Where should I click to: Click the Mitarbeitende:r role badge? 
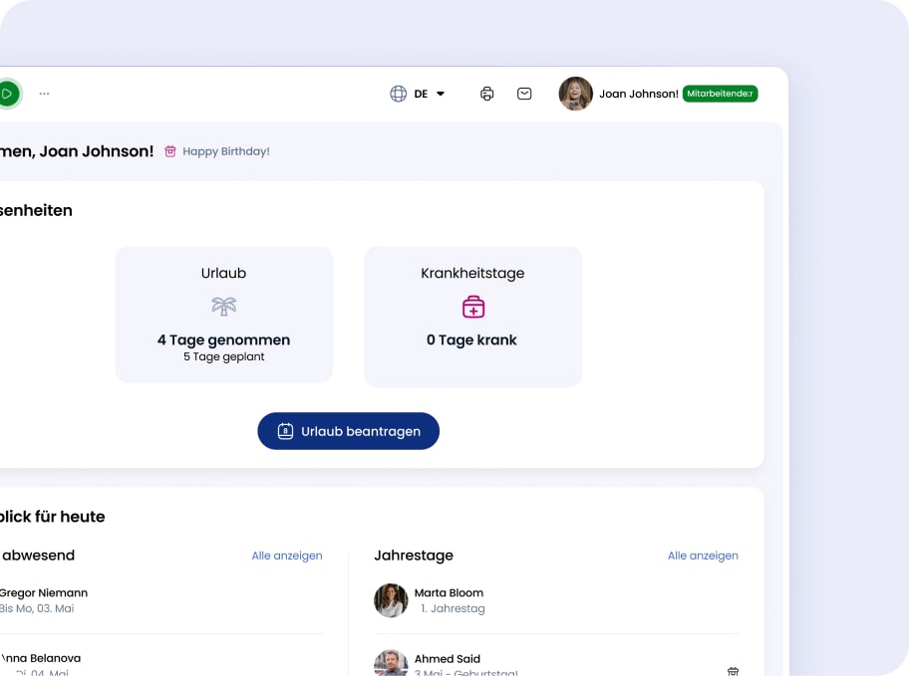click(x=720, y=94)
